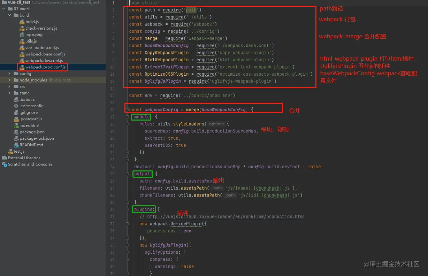Click the utils.js file icon

click(x=22, y=41)
